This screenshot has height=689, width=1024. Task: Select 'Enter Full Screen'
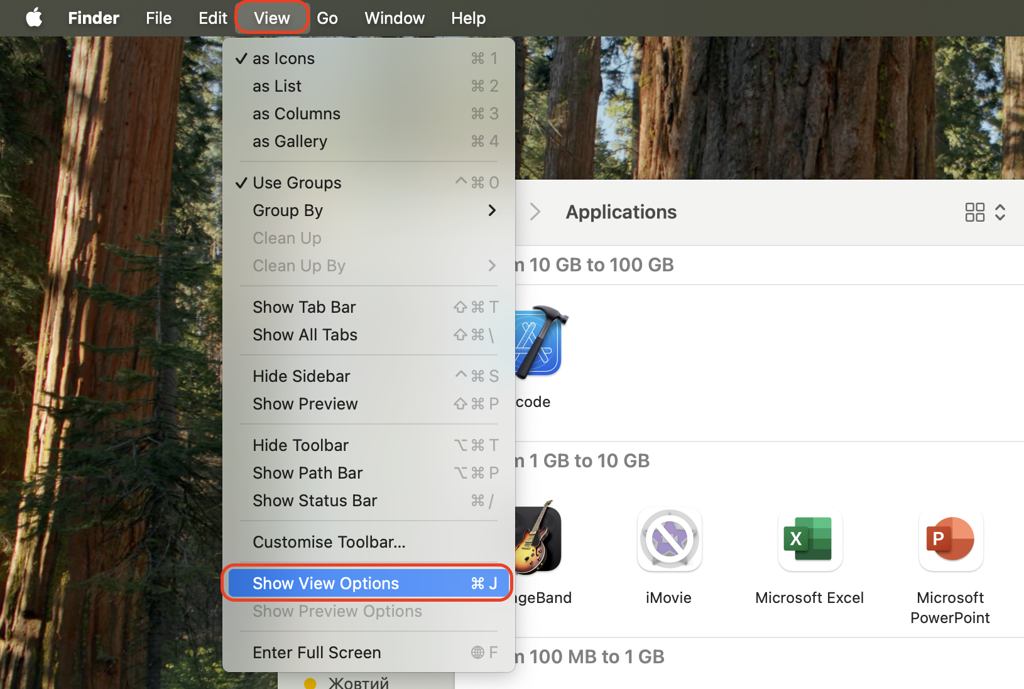coord(317,652)
